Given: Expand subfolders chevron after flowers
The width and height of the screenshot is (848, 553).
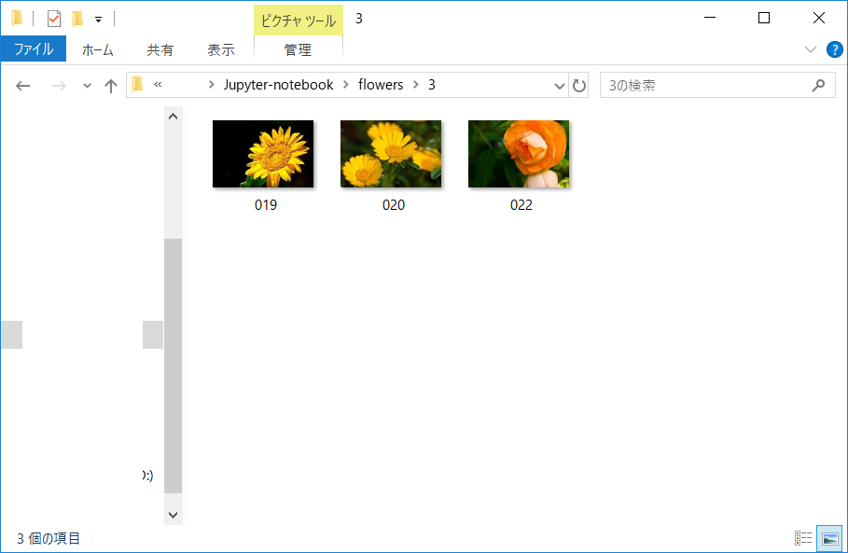Looking at the screenshot, I should pyautogui.click(x=415, y=85).
